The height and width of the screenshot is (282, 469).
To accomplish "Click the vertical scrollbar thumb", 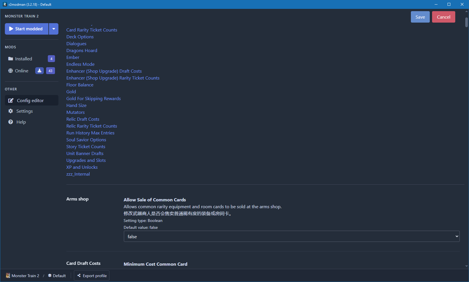I will tap(466, 22).
